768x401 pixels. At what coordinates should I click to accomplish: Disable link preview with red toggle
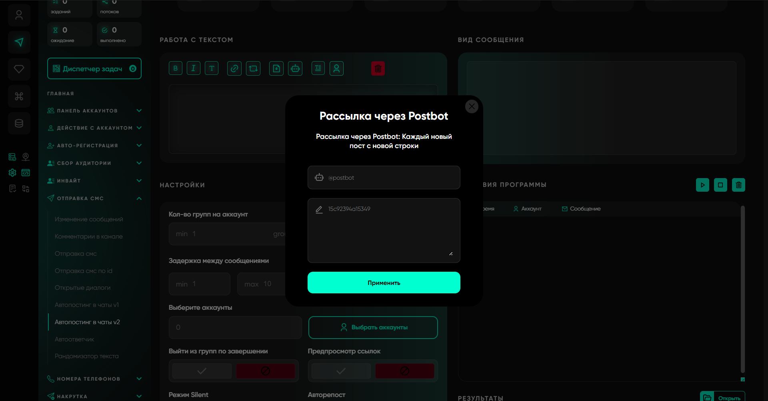tap(404, 371)
